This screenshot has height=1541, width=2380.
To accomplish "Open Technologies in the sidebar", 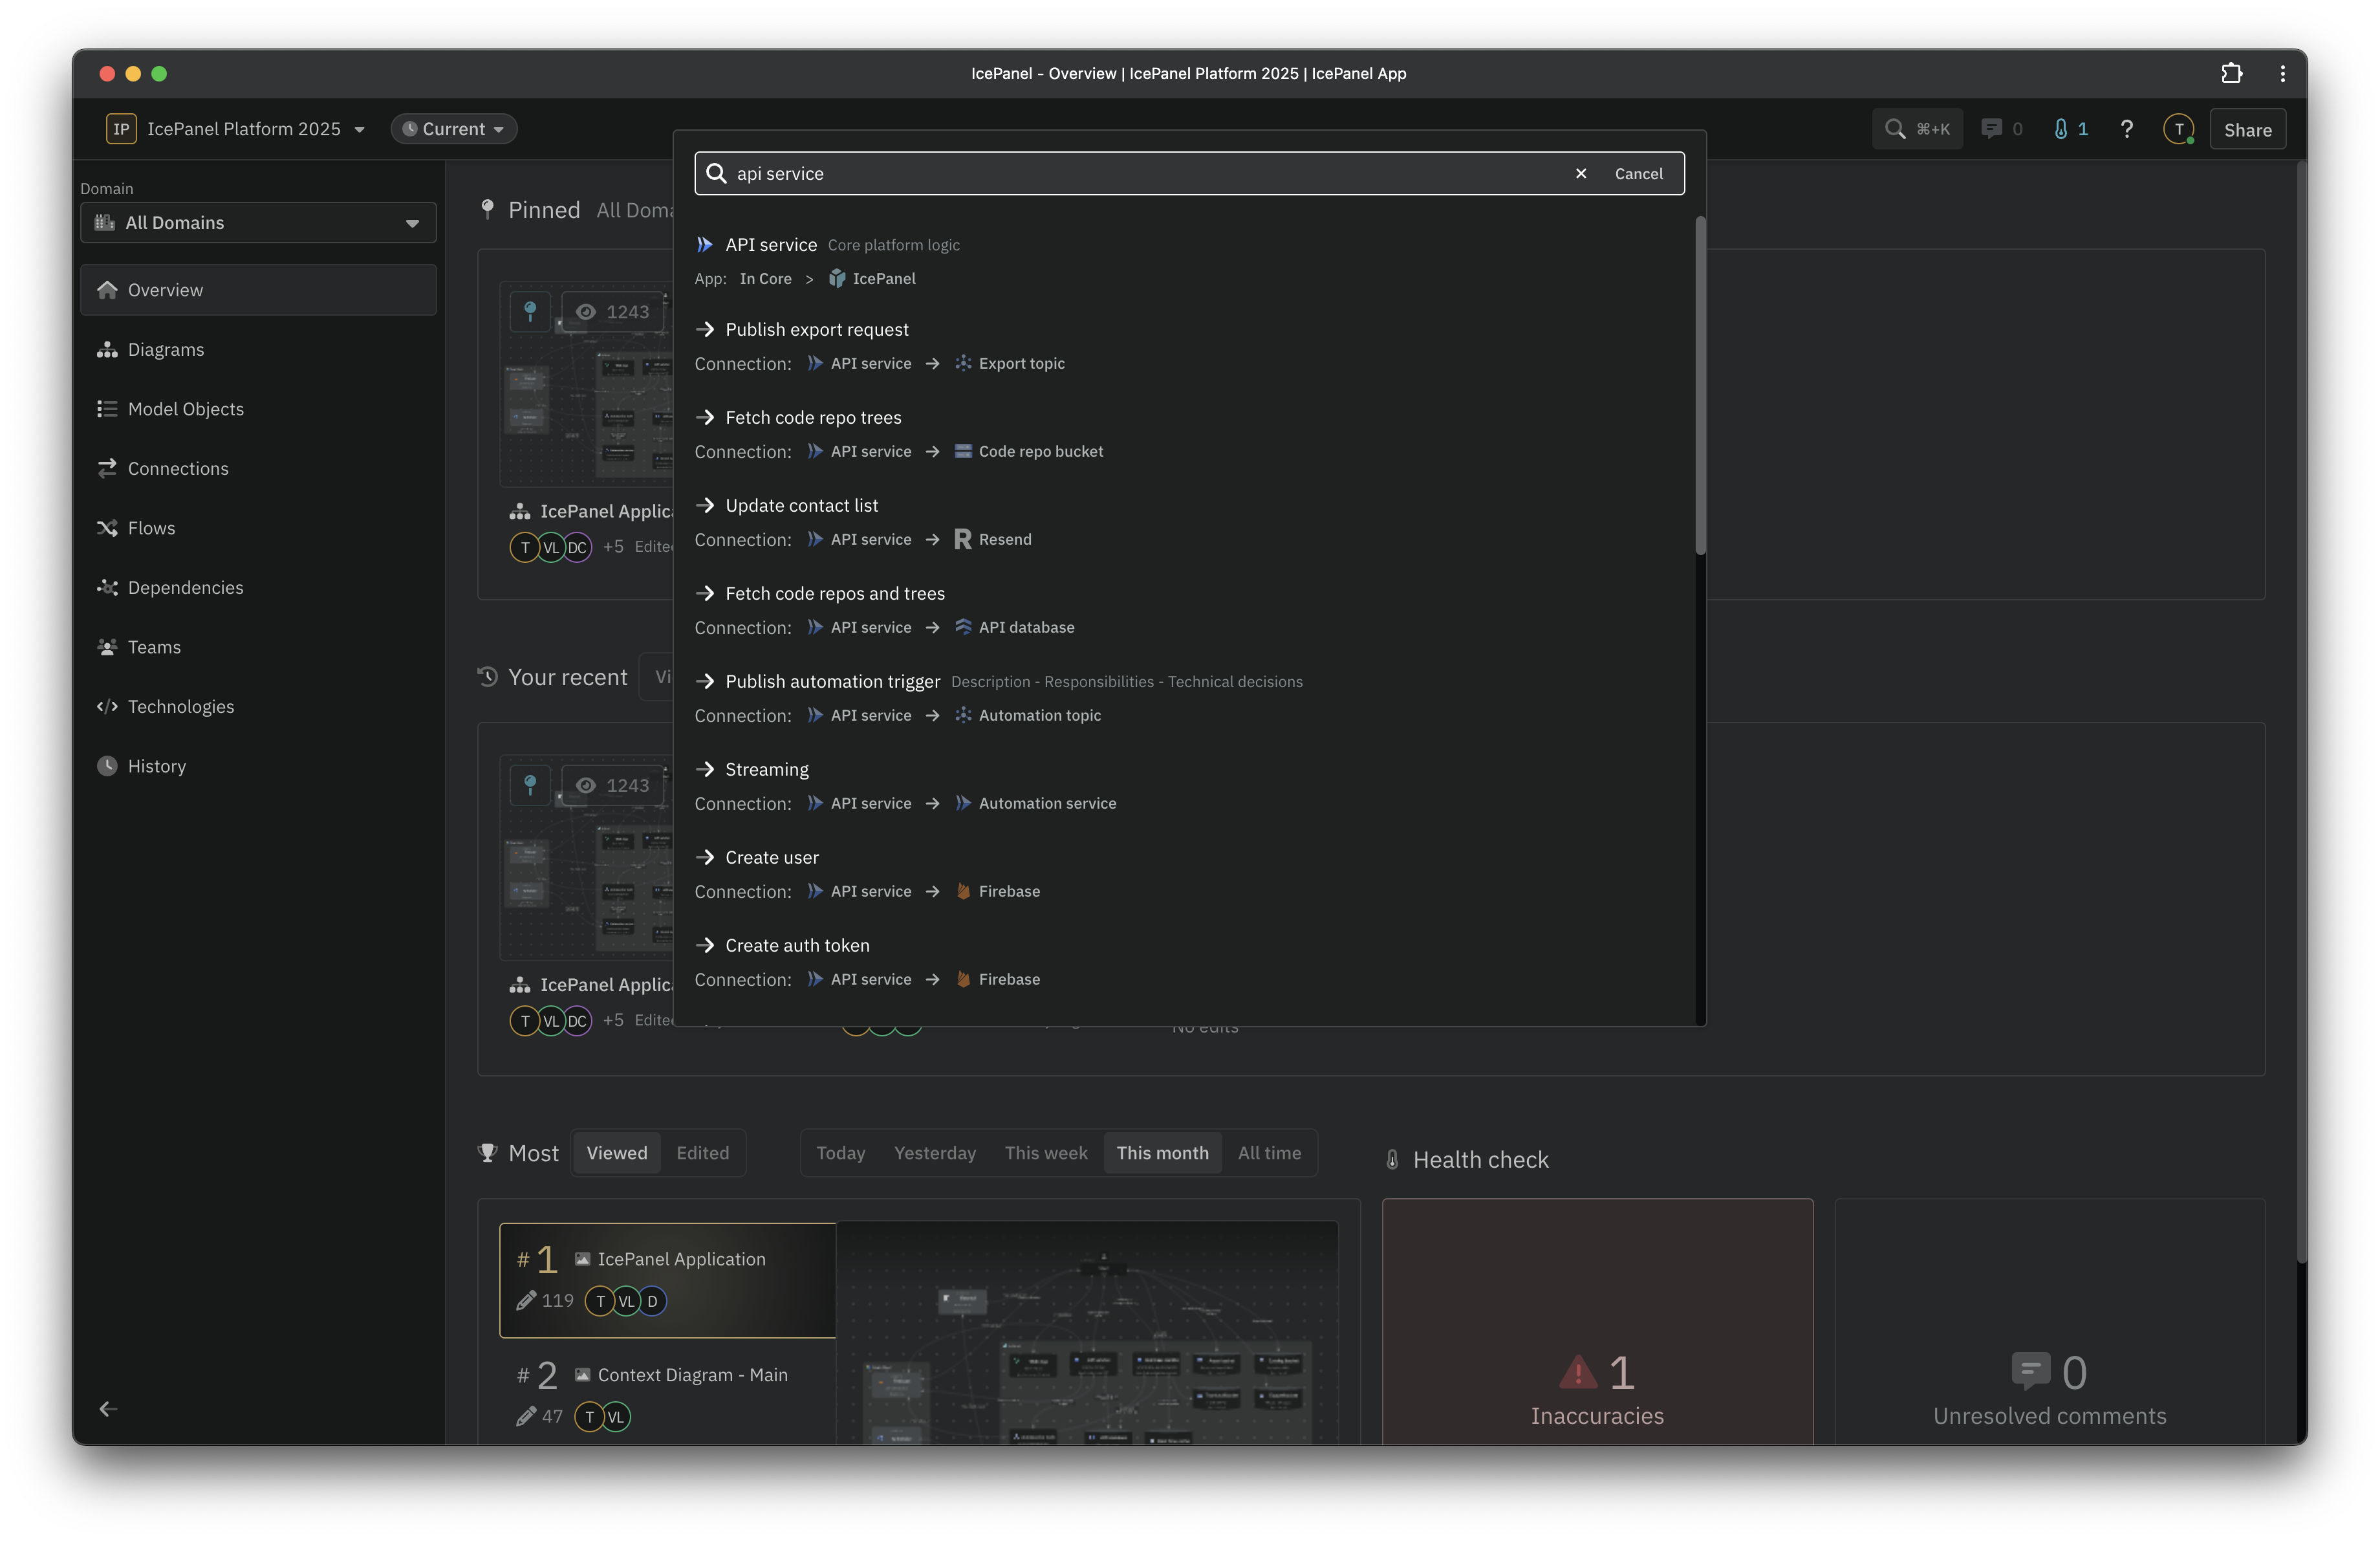I will click(x=258, y=706).
